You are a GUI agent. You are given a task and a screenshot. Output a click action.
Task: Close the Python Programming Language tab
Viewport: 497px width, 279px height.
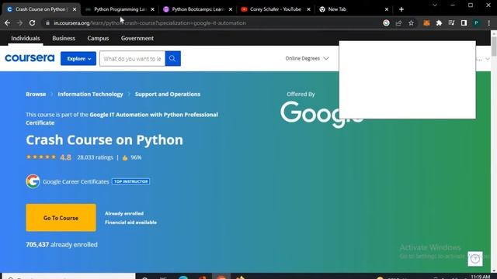(x=152, y=9)
